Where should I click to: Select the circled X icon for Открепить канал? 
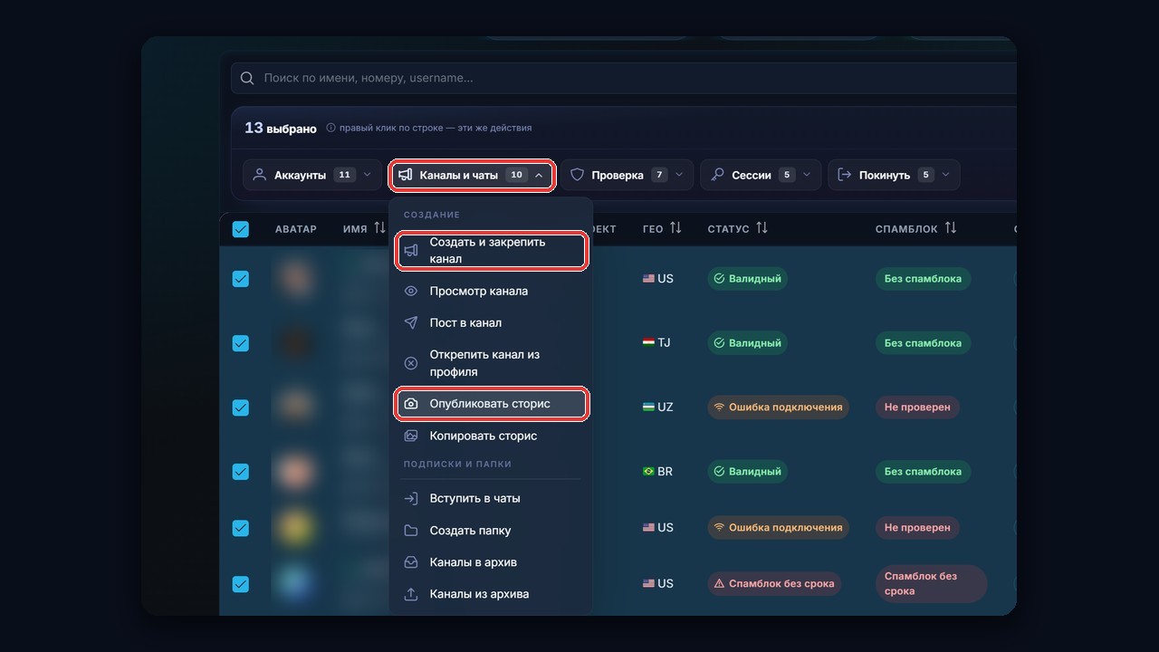pyautogui.click(x=411, y=363)
